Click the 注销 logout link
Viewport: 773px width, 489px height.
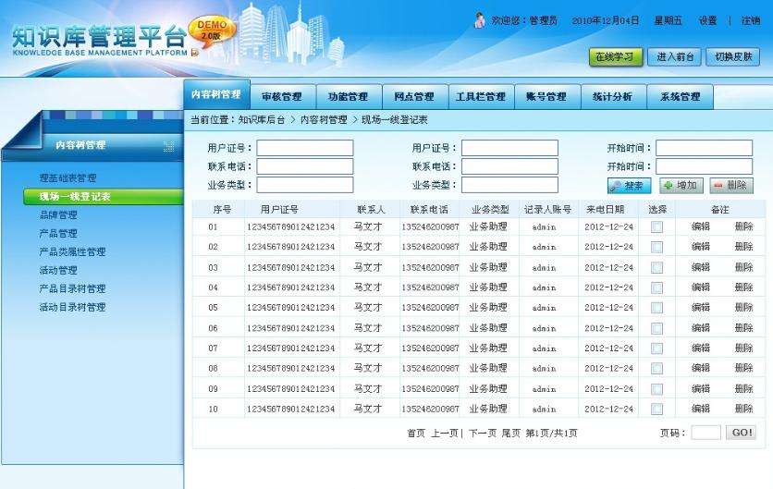[751, 20]
